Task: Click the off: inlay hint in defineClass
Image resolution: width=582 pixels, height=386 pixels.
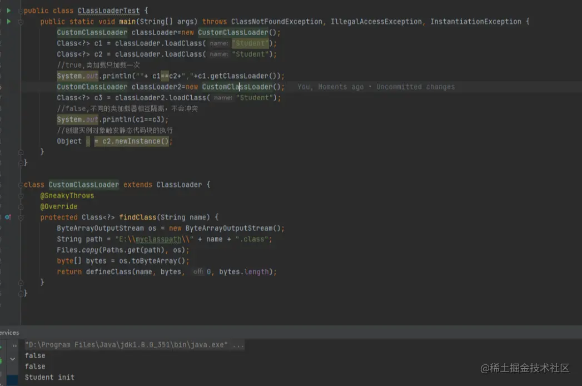Action: [198, 271]
